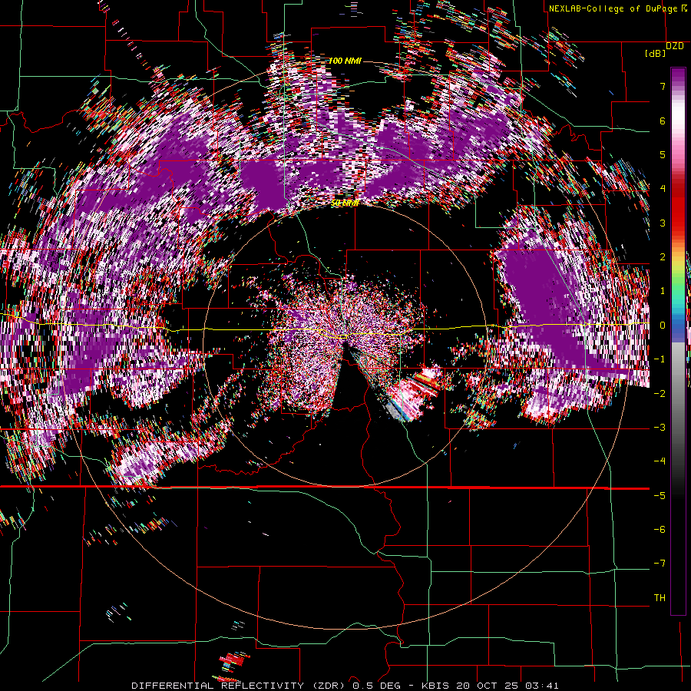Click the 7 value on color scale

663,86
